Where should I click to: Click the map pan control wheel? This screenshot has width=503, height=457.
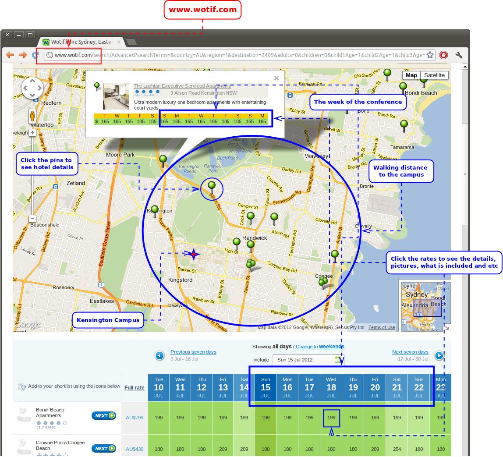pyautogui.click(x=32, y=88)
